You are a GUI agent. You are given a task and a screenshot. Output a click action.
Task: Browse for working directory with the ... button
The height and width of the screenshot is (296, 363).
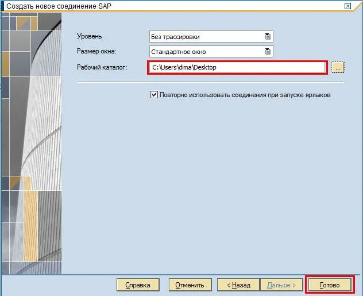[x=338, y=67]
